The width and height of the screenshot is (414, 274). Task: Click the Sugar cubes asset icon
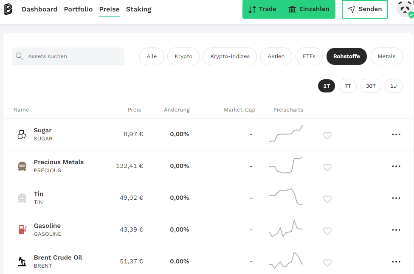point(22,134)
